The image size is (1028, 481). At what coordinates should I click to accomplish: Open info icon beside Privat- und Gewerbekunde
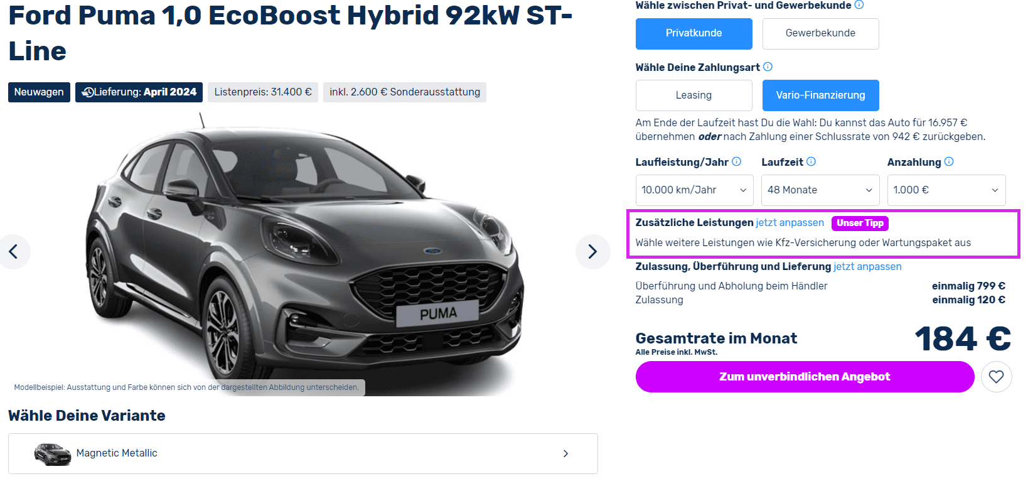coord(859,5)
